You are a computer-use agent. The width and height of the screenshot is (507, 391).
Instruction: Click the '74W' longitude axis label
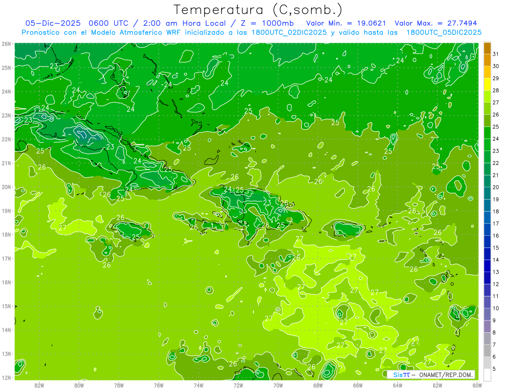tap(199, 385)
